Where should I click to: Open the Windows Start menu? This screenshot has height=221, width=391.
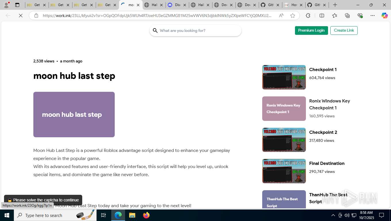pos(7,215)
